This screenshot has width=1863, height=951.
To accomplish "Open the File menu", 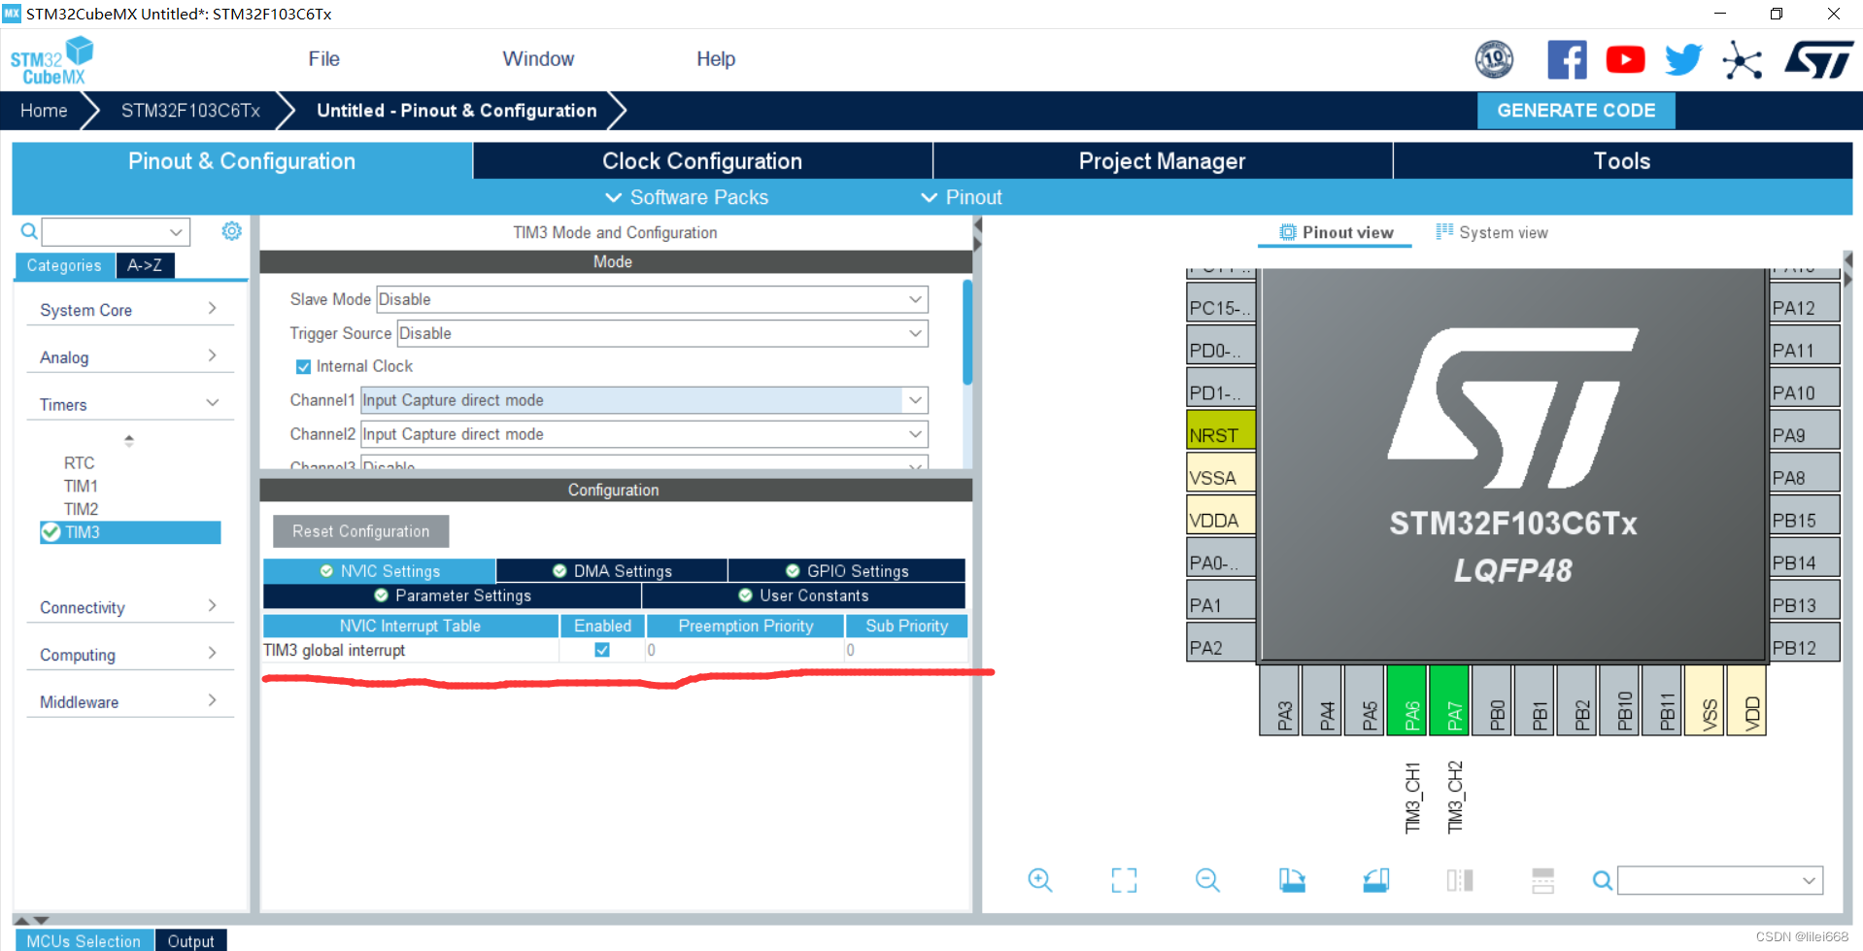I will [323, 59].
